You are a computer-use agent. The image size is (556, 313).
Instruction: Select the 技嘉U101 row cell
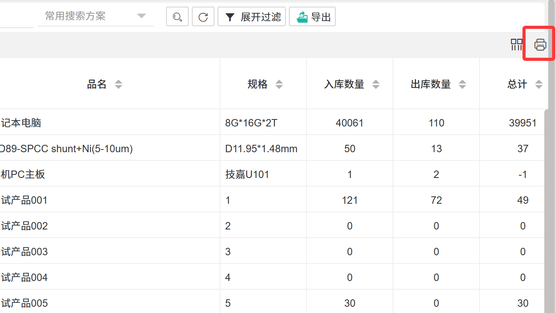247,174
